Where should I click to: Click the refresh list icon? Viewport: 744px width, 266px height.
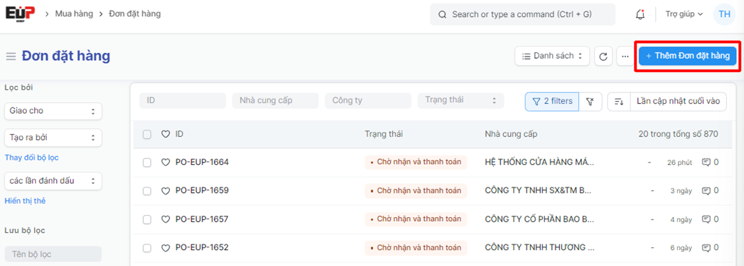click(x=603, y=57)
